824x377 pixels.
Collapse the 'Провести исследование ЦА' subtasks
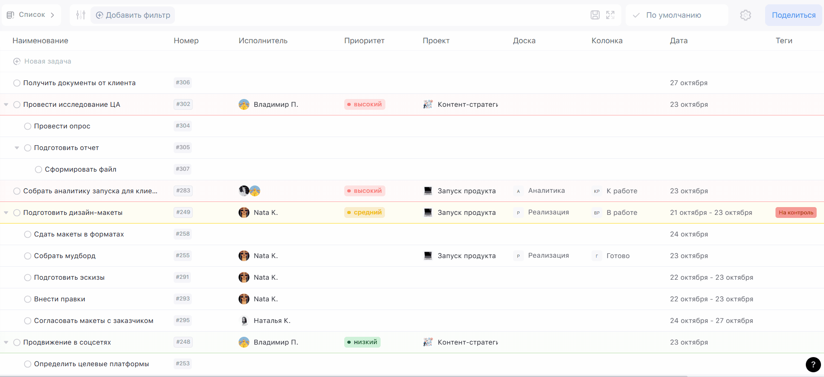coord(6,105)
